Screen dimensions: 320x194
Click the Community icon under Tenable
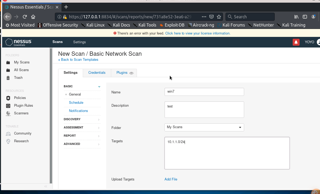coord(8,133)
